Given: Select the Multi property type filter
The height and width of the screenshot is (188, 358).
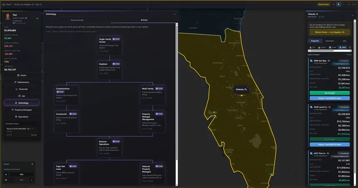Looking at the screenshot, I should (343, 47).
